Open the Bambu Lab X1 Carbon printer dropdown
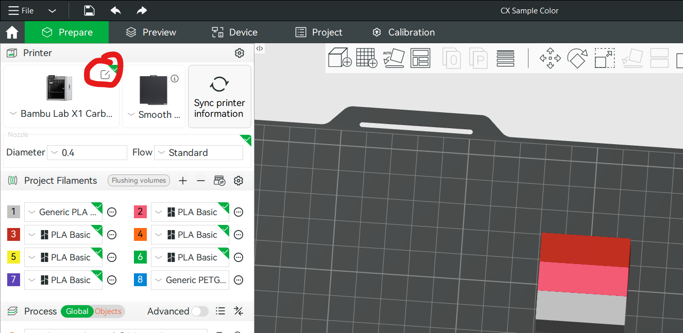The image size is (683, 333). coord(61,114)
